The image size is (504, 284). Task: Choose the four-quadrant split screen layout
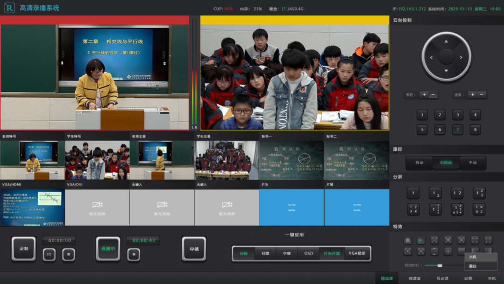point(413,209)
